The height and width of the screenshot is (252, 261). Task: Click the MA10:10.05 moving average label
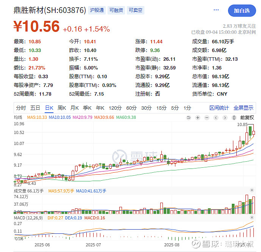(x=60, y=117)
